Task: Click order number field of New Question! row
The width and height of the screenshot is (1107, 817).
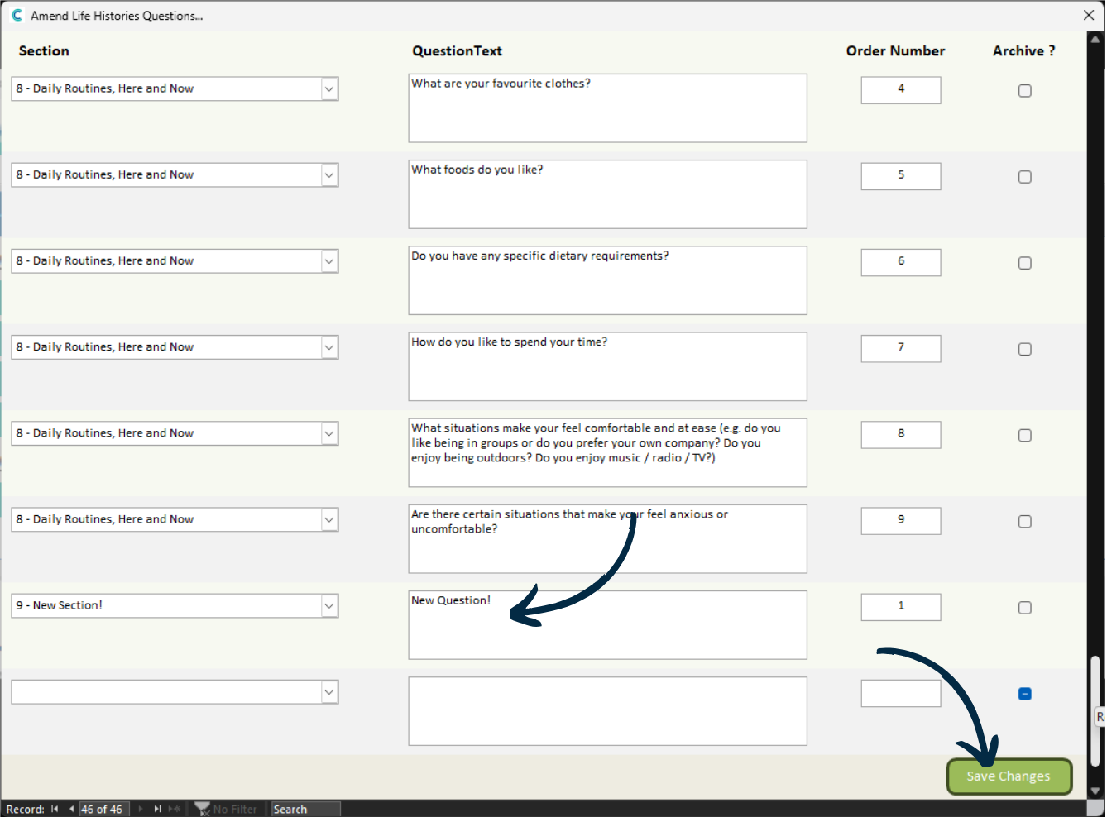Action: pyautogui.click(x=901, y=607)
